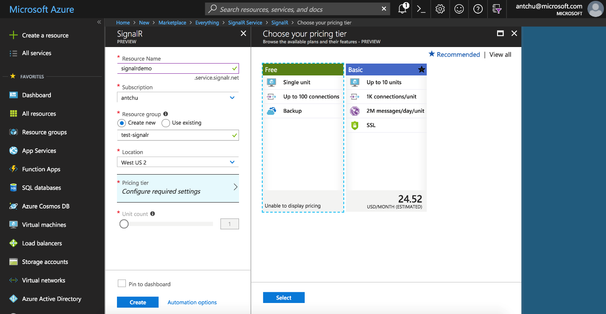The height and width of the screenshot is (314, 606).
Task: Open the account avatar picture
Action: (x=595, y=9)
